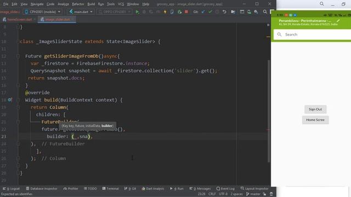Open the File menu
This screenshot has width=351, height=197.
[5, 4]
